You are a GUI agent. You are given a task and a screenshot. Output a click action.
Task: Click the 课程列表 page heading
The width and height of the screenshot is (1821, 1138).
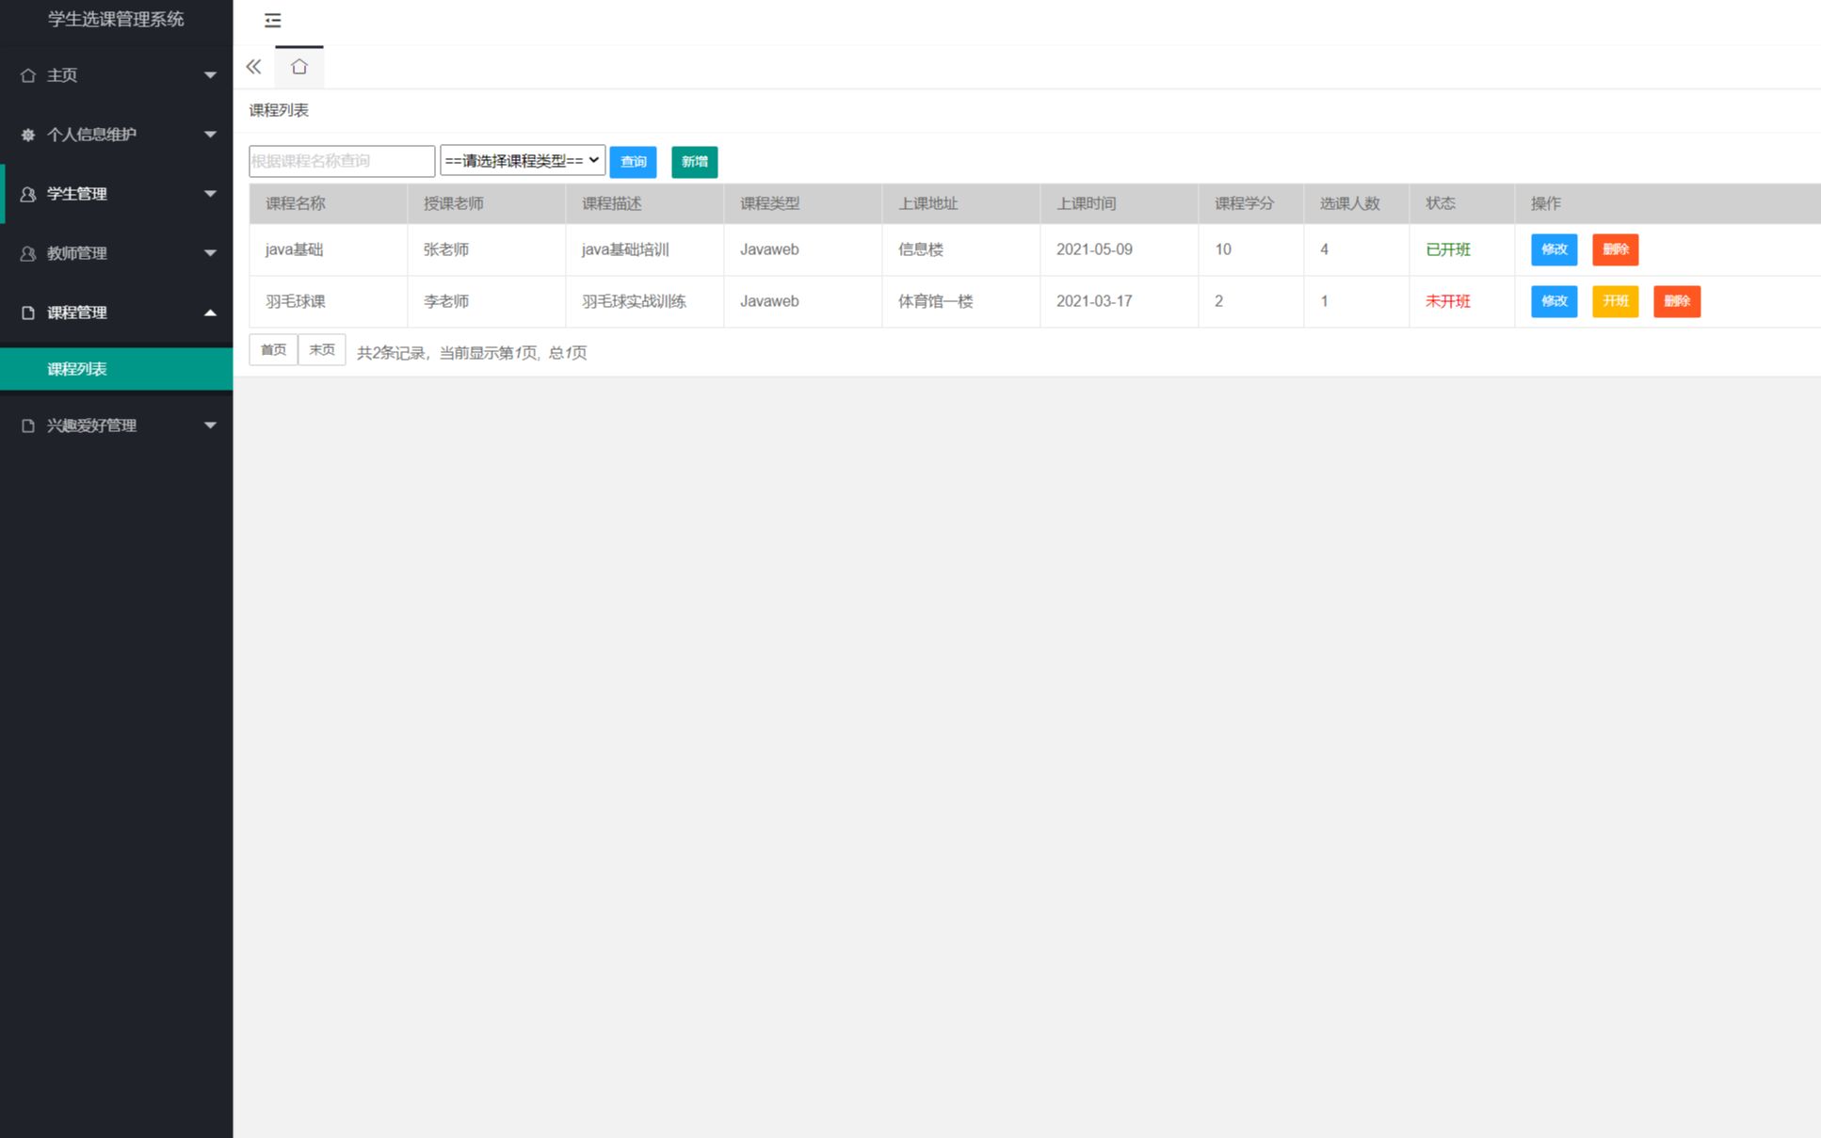coord(279,110)
